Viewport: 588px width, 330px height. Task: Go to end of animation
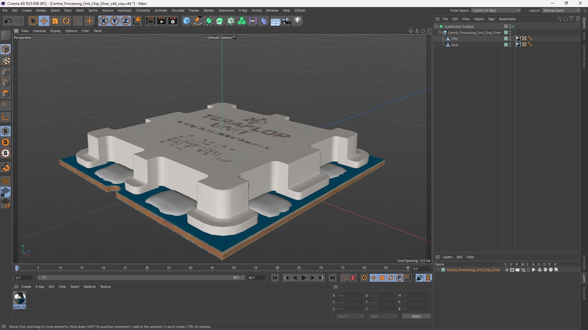click(x=332, y=278)
